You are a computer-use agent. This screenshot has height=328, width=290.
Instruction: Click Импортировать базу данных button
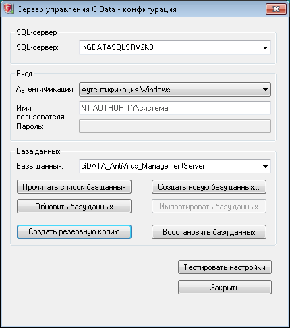coord(209,207)
